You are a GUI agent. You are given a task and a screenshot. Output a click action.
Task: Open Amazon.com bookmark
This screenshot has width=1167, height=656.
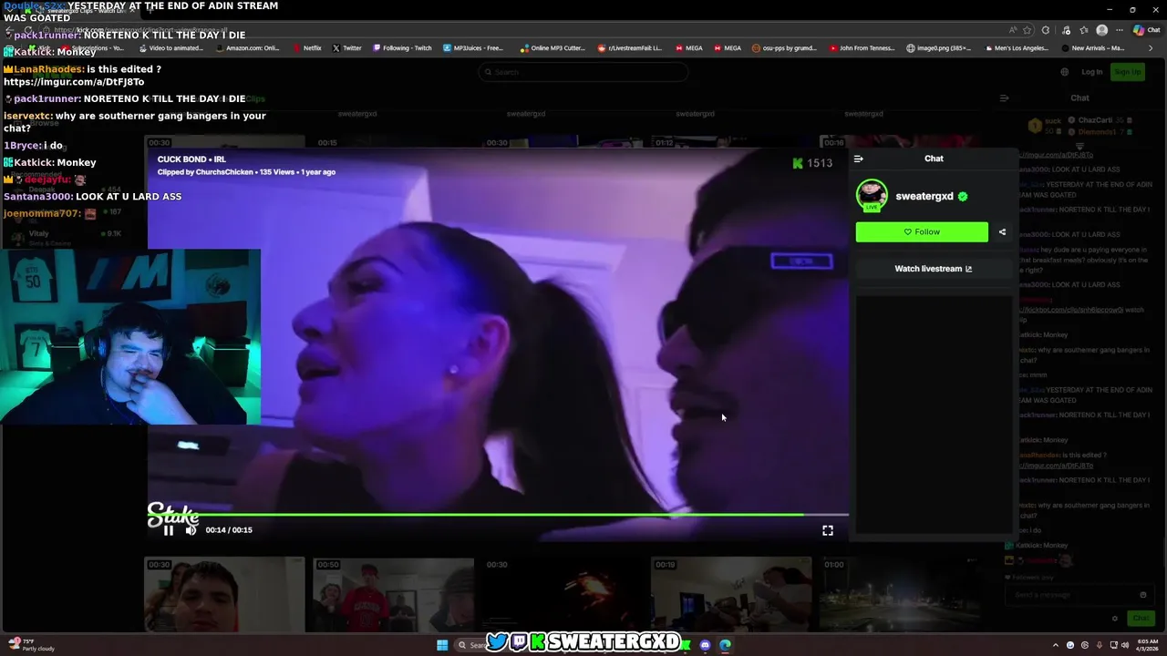pyautogui.click(x=247, y=48)
